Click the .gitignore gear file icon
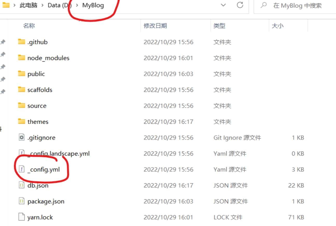The width and height of the screenshot is (336, 226). pos(22,137)
